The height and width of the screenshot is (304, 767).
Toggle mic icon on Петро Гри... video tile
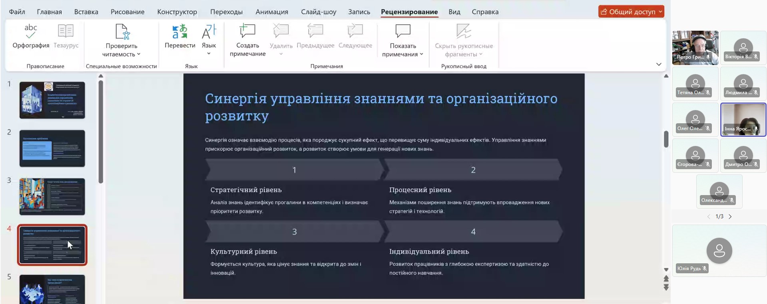click(x=708, y=57)
